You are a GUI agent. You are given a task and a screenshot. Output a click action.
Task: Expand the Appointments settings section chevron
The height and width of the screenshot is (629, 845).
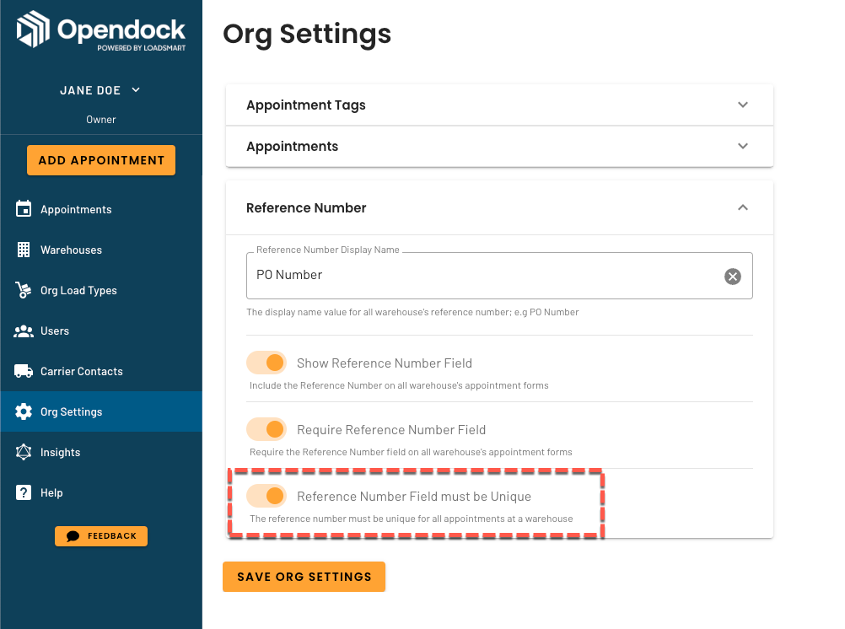coord(743,146)
